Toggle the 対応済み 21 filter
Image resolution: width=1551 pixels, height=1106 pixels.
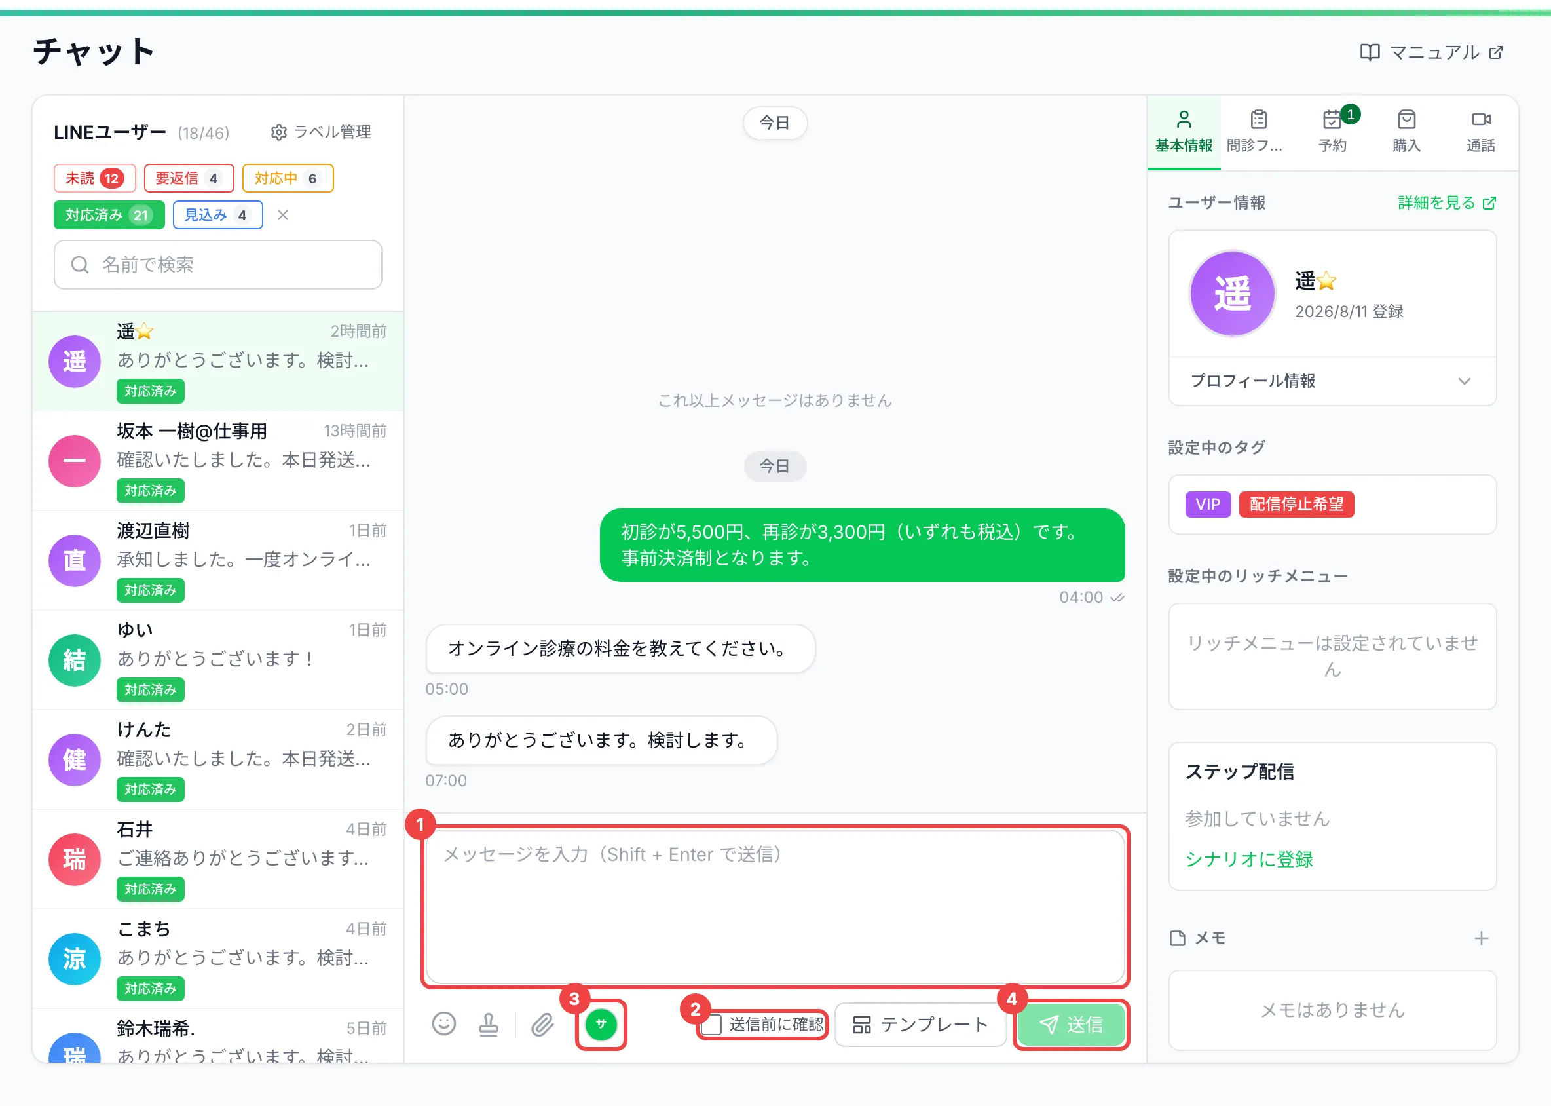[x=109, y=215]
